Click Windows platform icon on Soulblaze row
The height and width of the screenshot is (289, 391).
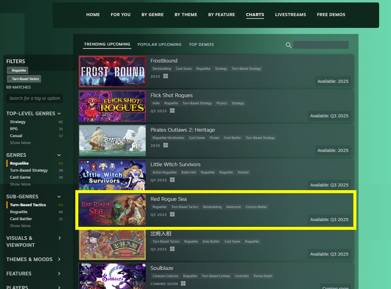click(x=183, y=284)
